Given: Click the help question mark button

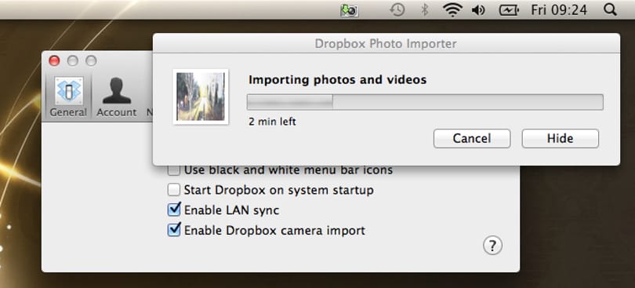Looking at the screenshot, I should (492, 246).
